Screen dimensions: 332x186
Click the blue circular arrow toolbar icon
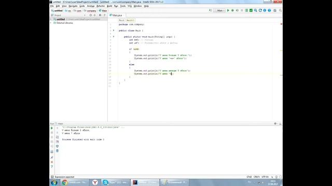pos(260,10)
